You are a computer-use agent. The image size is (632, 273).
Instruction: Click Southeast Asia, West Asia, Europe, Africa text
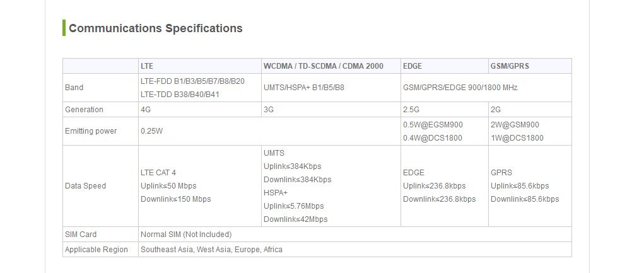pos(211,250)
